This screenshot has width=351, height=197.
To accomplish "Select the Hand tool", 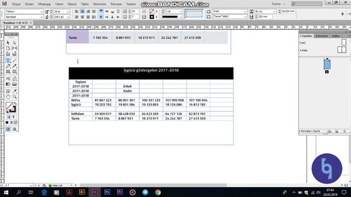I will [x=8, y=97].
